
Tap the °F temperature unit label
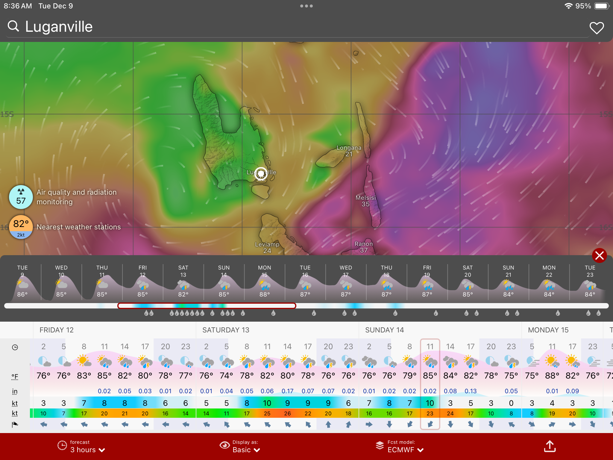click(x=15, y=376)
